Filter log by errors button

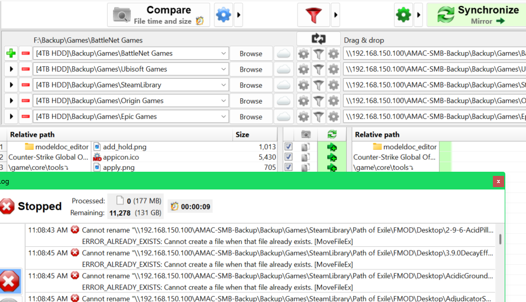10,281
